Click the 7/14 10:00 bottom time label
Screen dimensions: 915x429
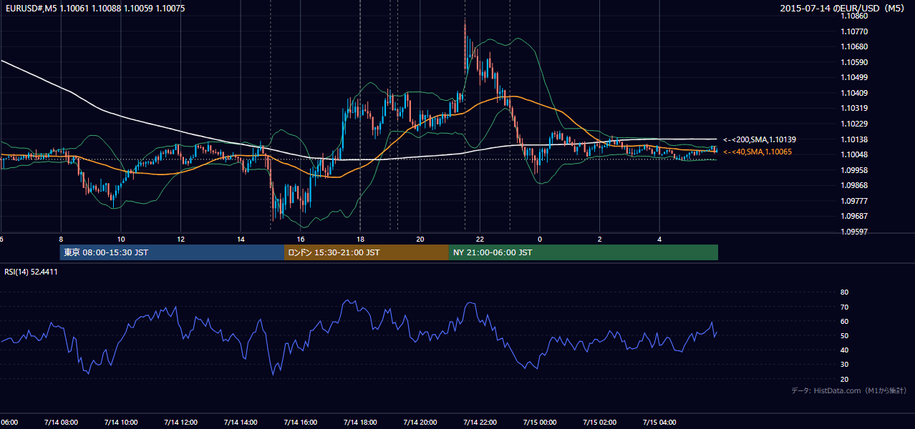click(x=120, y=423)
